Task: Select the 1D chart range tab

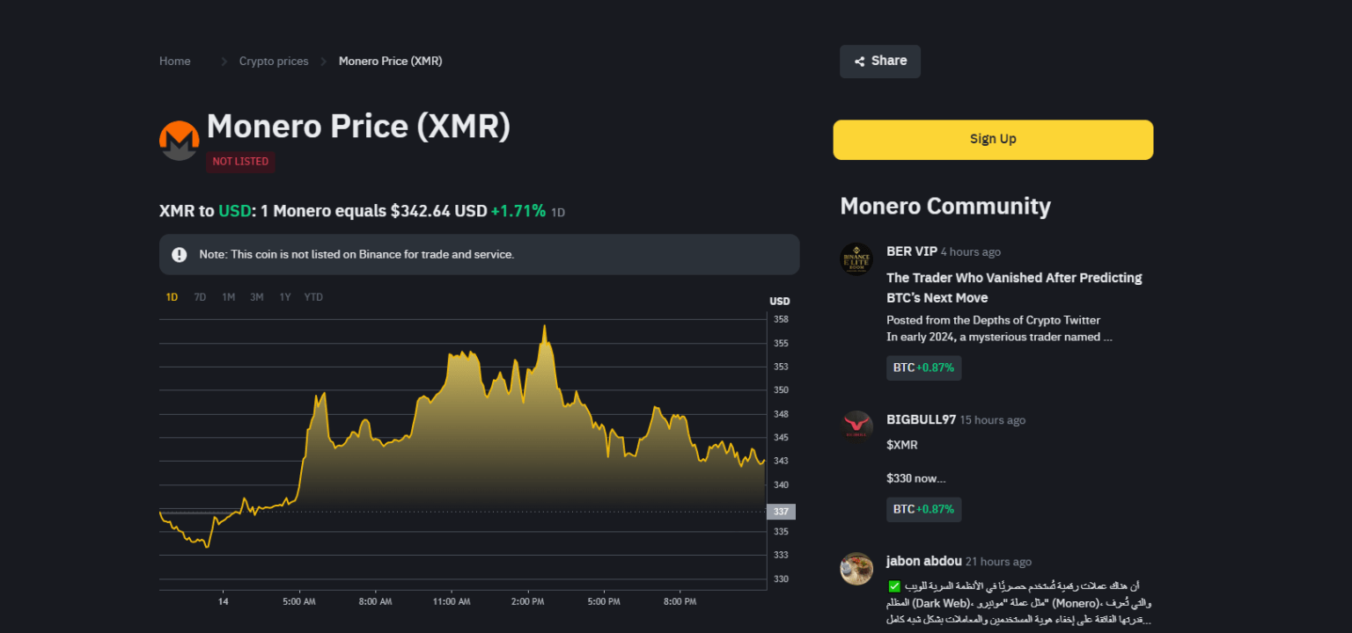Action: point(172,297)
